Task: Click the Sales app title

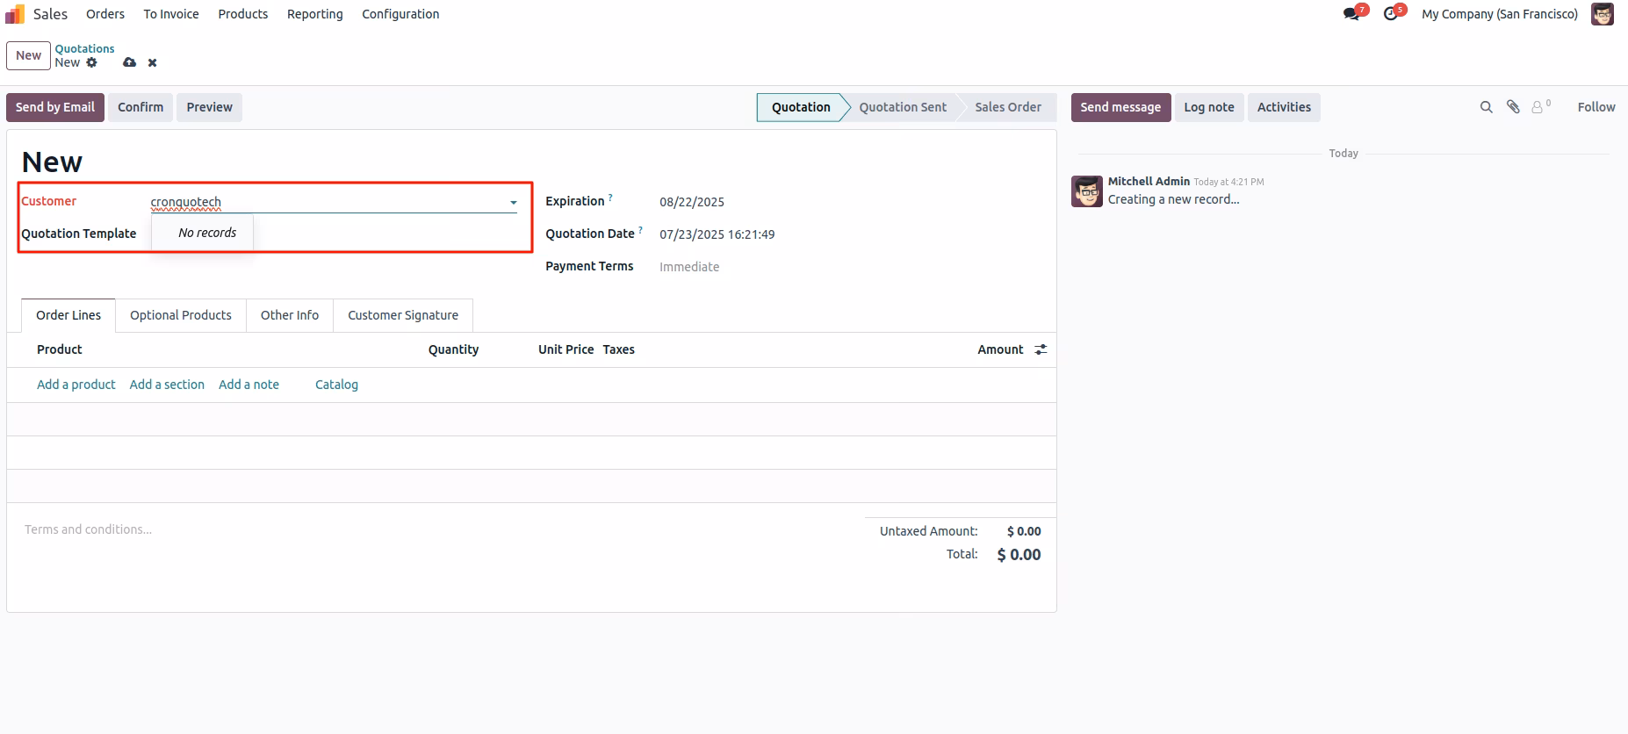Action: [x=50, y=14]
